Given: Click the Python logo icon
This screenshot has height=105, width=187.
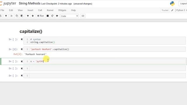Looking at the screenshot, I should [x=172, y=3].
